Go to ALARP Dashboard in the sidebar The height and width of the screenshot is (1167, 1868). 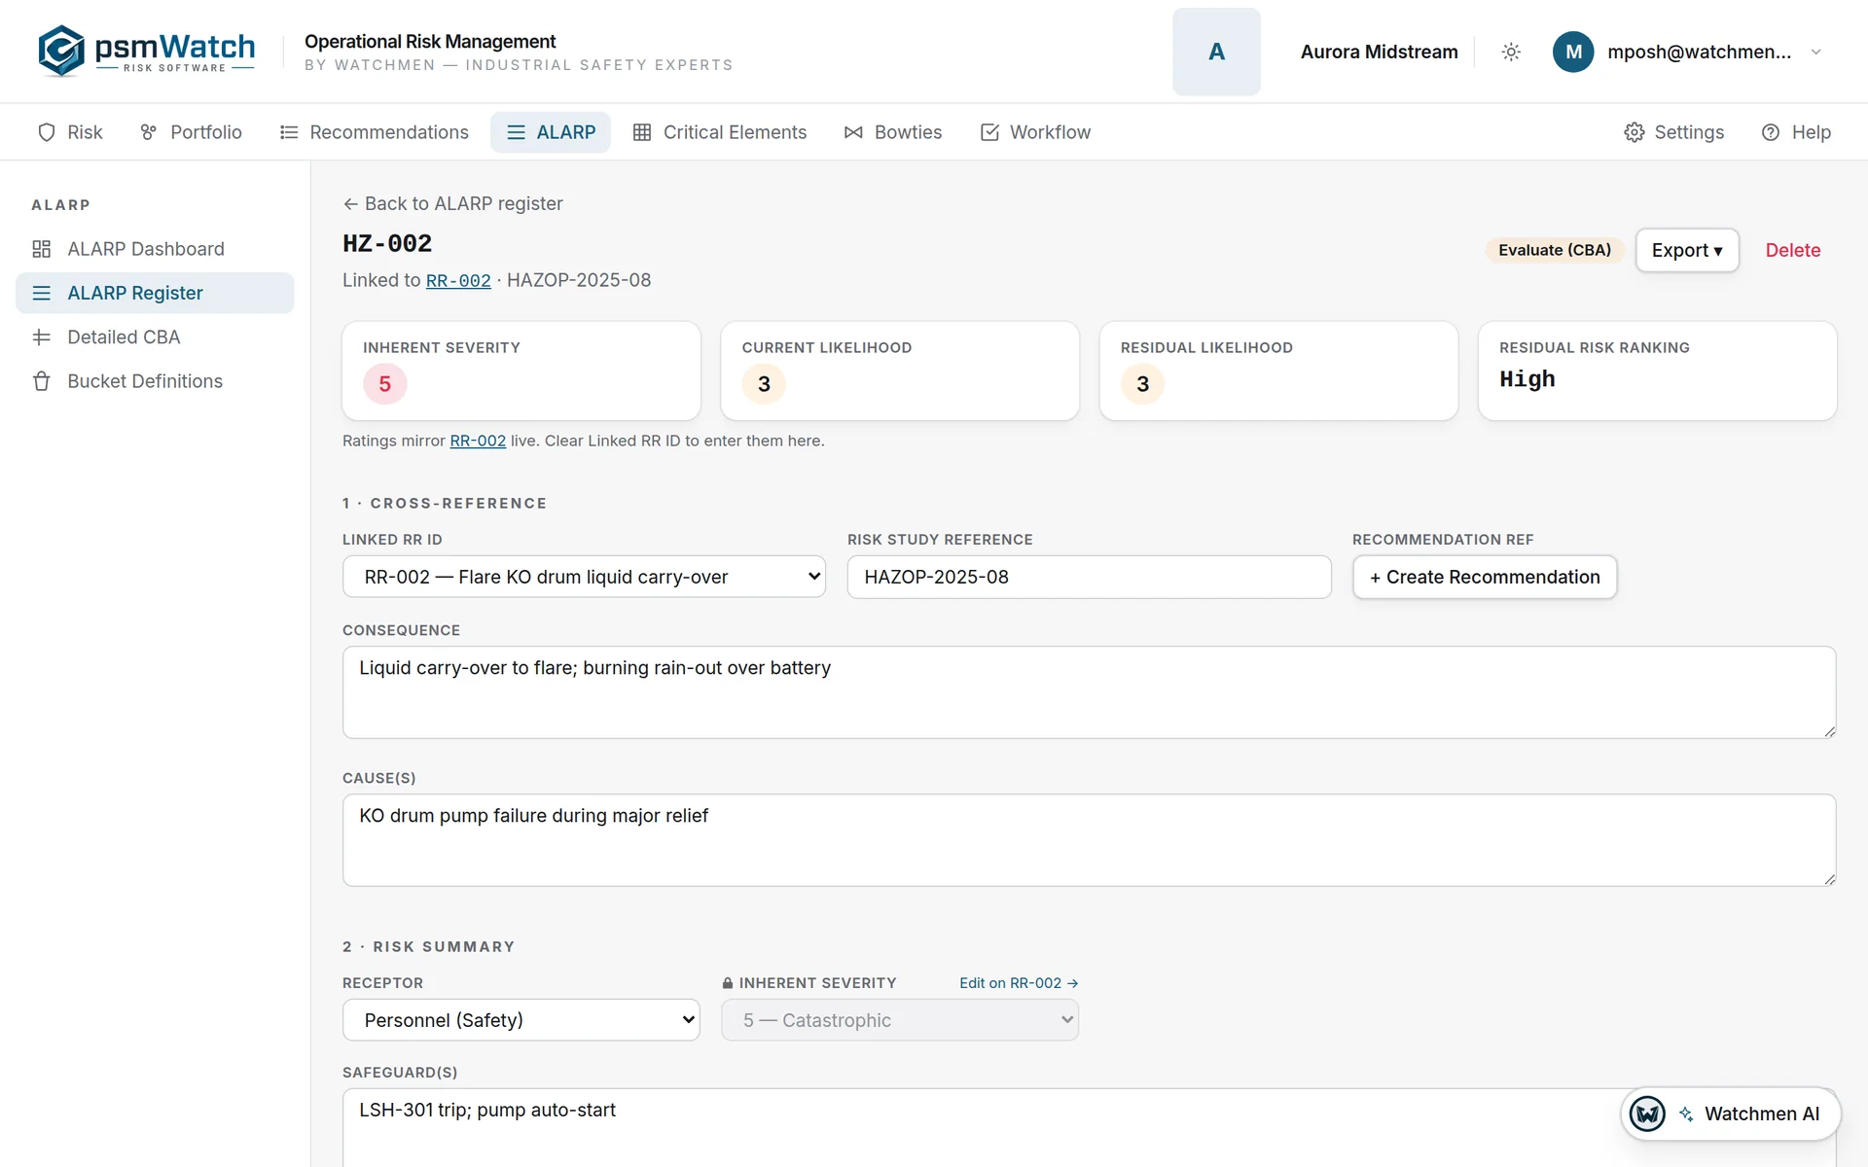(x=155, y=249)
